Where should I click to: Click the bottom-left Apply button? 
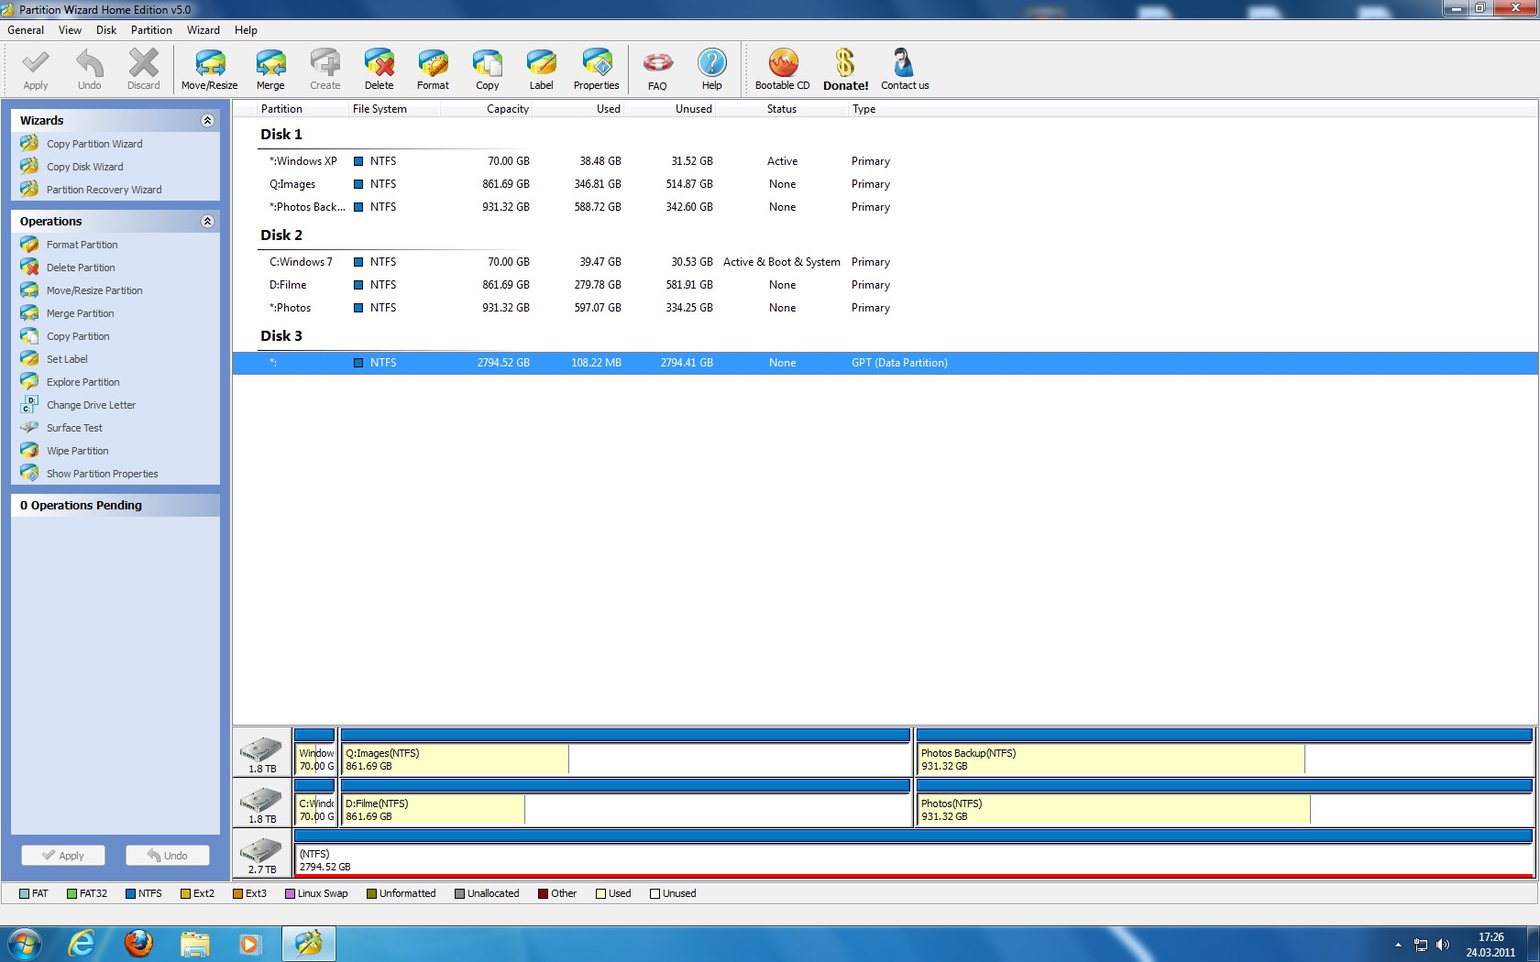pyautogui.click(x=63, y=855)
